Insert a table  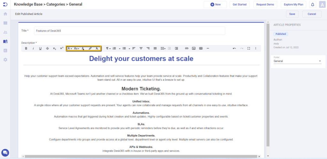coord(201,48)
